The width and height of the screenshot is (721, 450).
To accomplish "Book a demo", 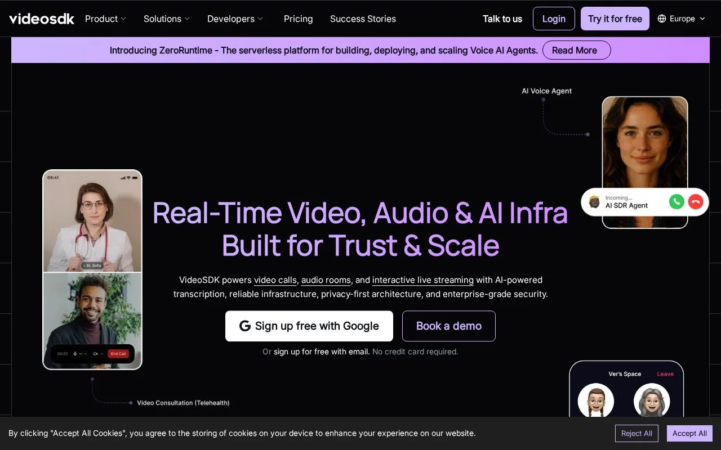I will click(449, 326).
